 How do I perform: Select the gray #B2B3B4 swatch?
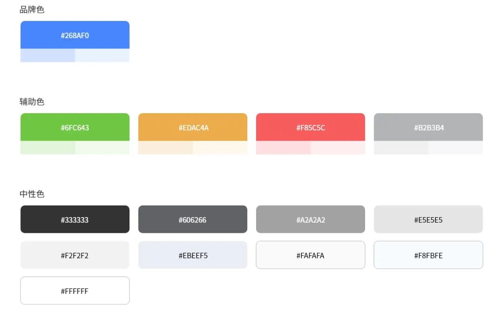[428, 127]
